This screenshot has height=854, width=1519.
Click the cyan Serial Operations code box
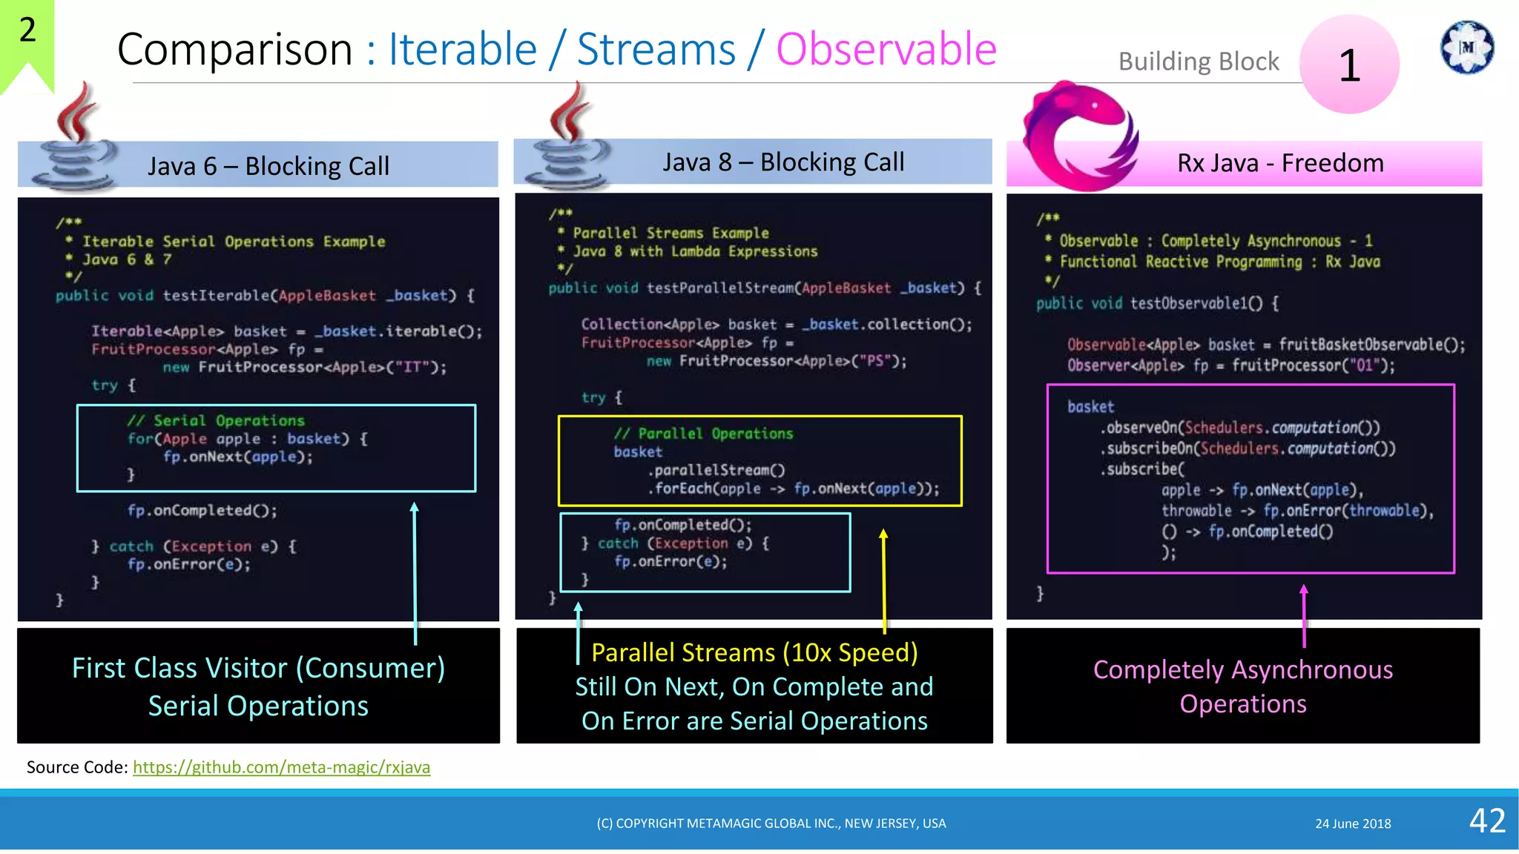[276, 448]
